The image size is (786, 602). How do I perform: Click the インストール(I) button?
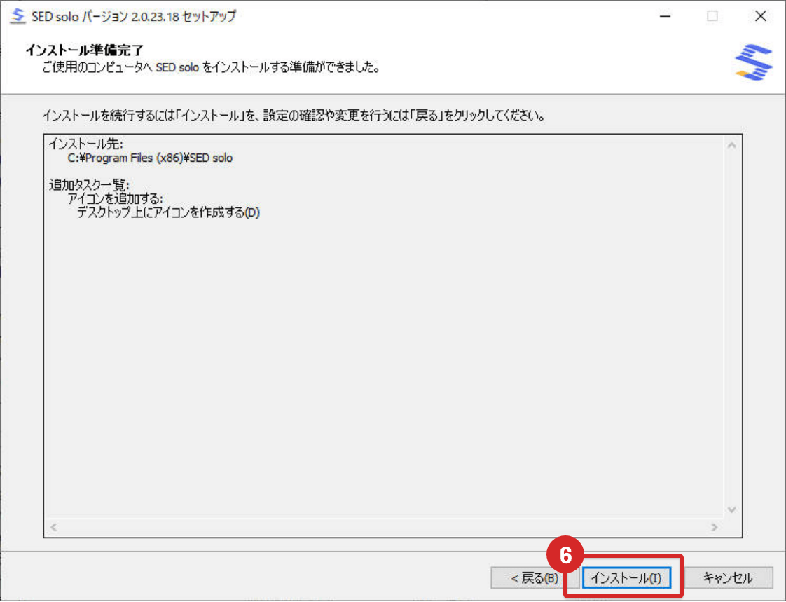[x=626, y=578]
